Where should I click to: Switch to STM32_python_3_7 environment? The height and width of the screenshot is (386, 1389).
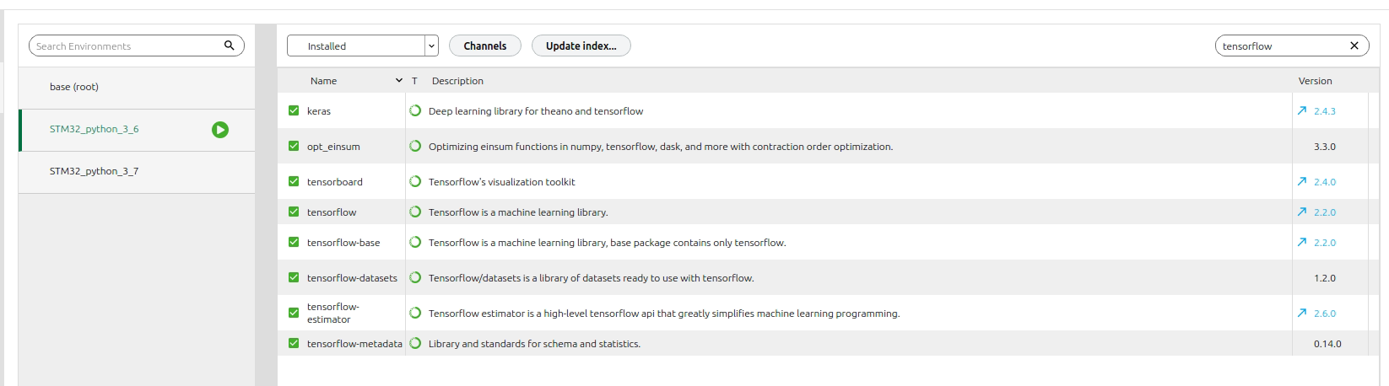pos(137,172)
